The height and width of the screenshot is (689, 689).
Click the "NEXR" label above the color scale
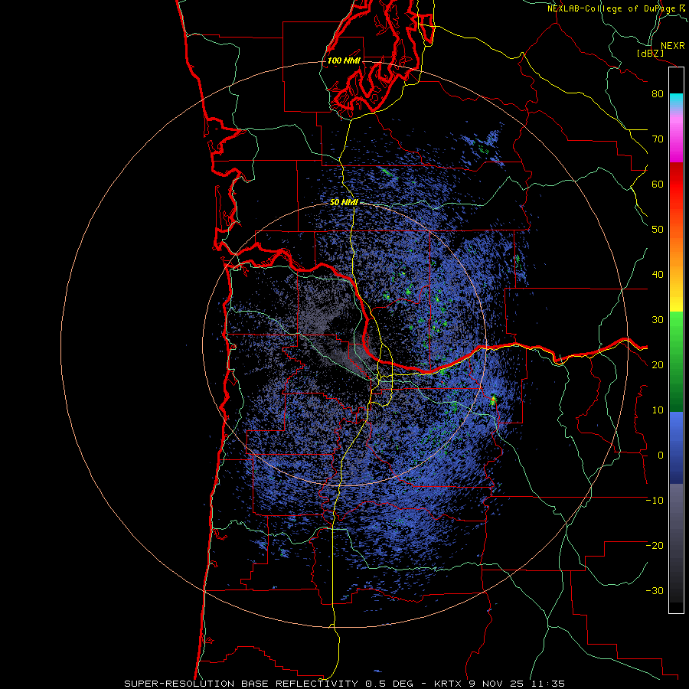tap(672, 46)
